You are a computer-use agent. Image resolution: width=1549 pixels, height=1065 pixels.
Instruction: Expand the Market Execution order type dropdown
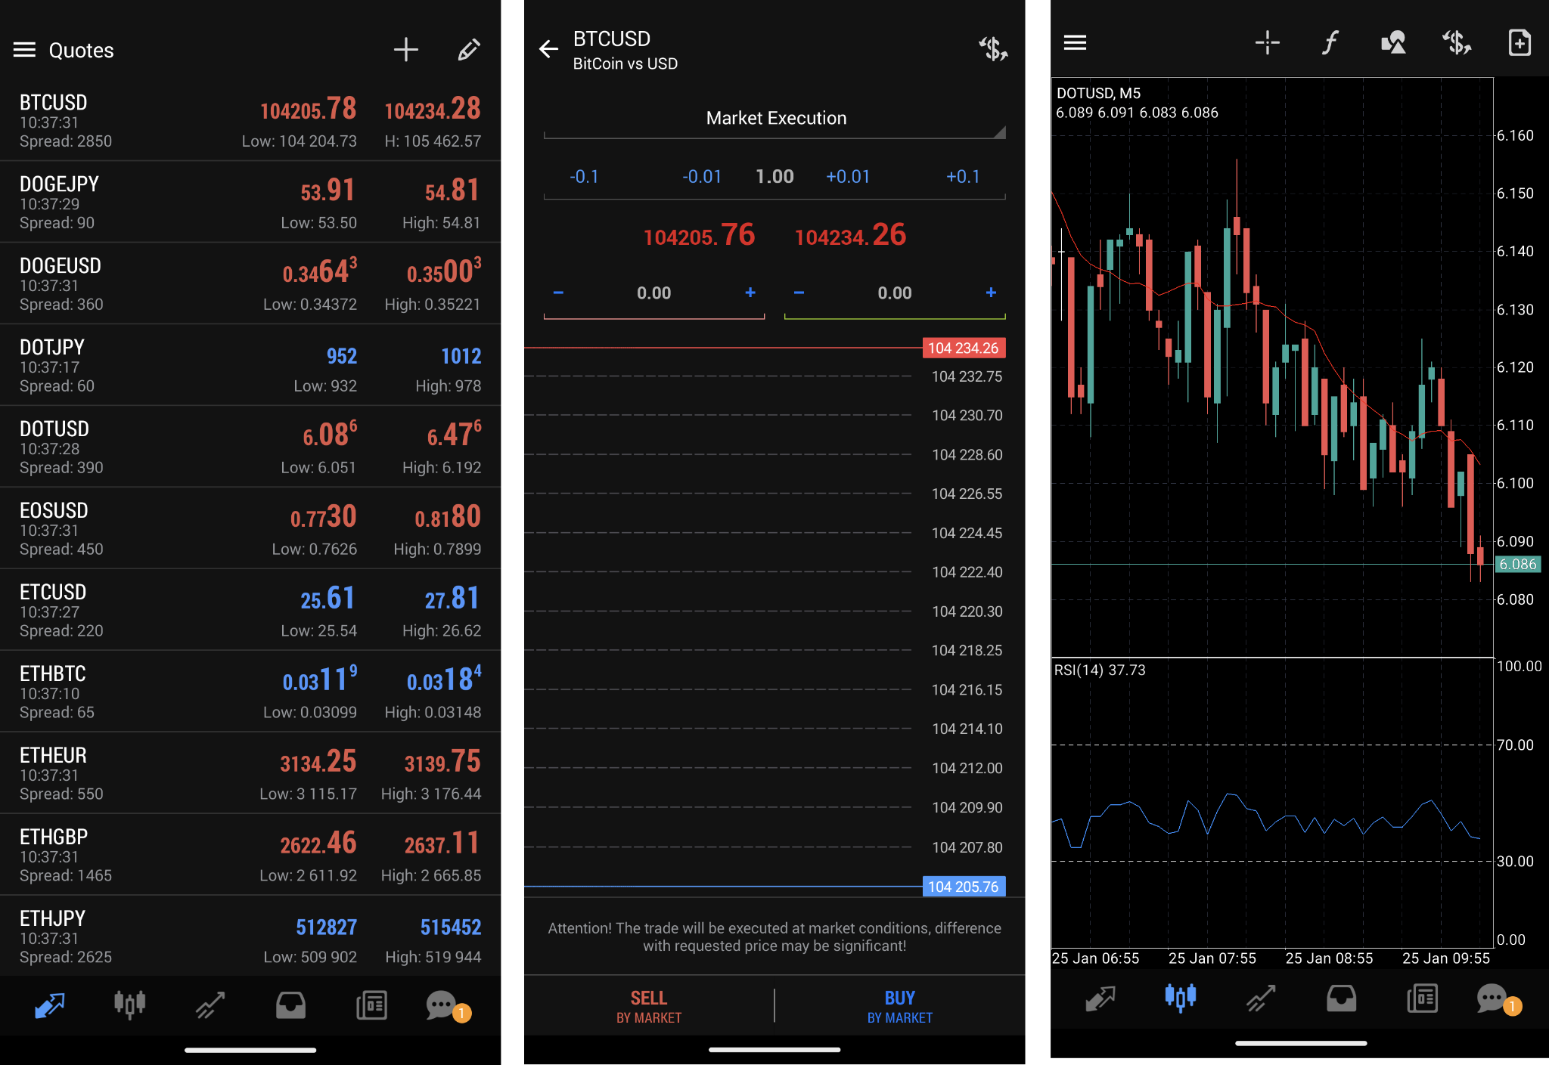775,119
